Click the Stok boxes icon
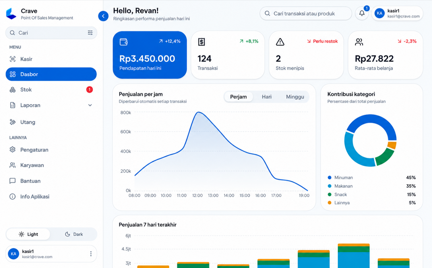Viewport: 432px width, 268px height. click(13, 90)
